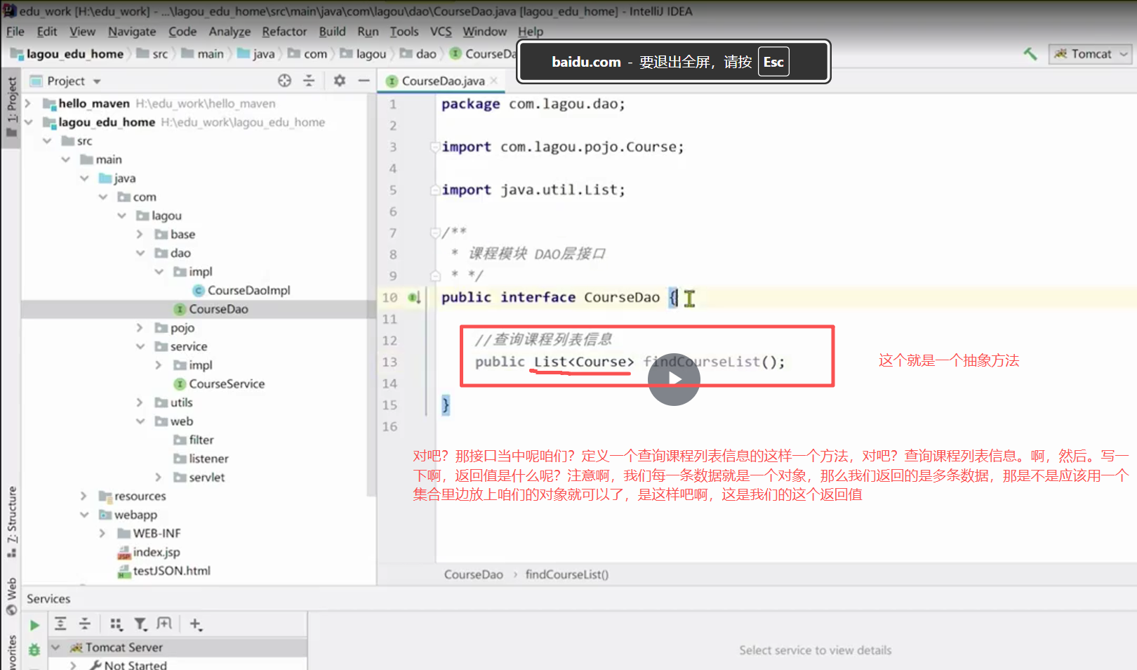Screen dimensions: 1137x670
Task: Click Services open in new tab icon
Action: (x=164, y=624)
